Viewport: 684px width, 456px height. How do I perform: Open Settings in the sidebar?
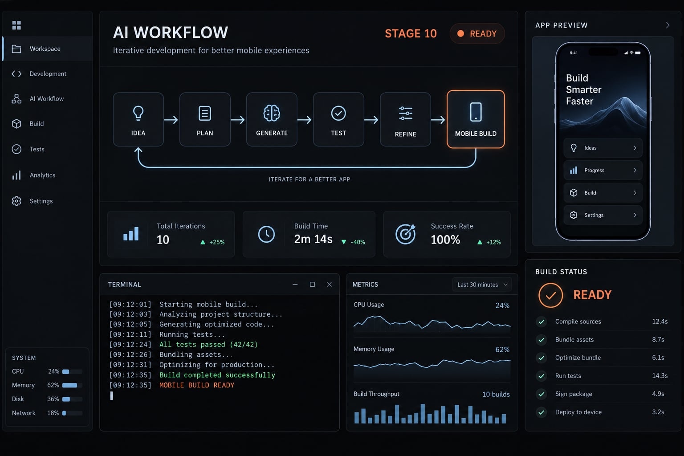pos(47,201)
